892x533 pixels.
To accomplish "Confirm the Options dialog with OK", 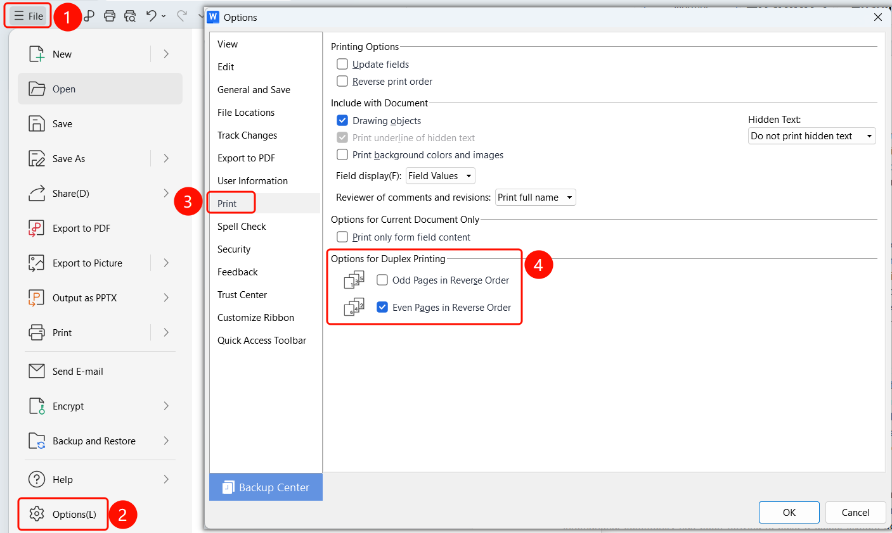I will tap(789, 513).
